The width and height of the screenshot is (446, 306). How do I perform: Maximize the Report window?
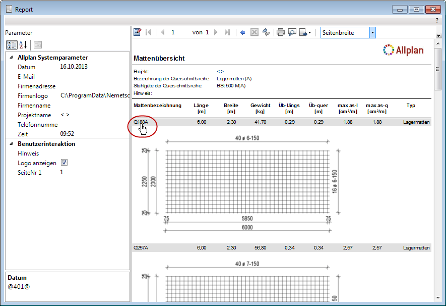click(x=416, y=10)
